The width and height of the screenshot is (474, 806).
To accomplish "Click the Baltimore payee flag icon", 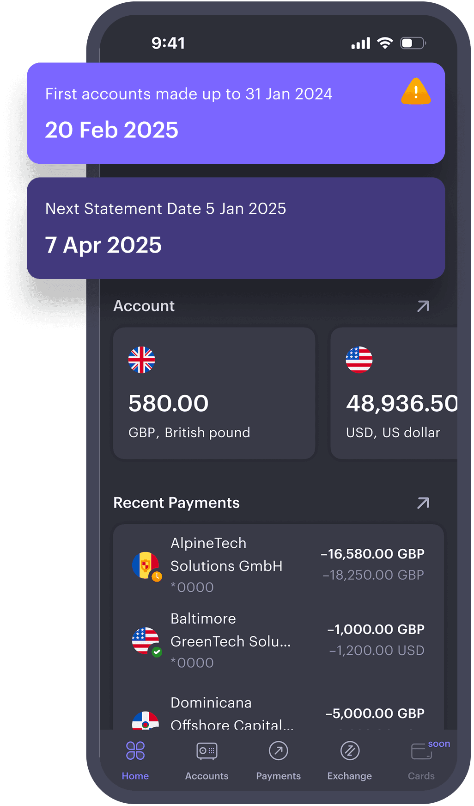I will pos(146,640).
